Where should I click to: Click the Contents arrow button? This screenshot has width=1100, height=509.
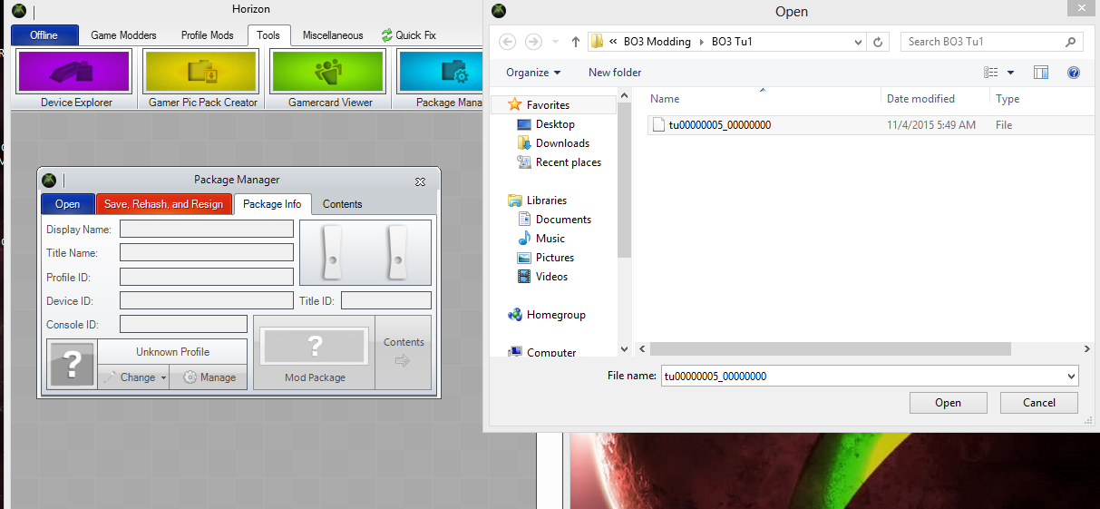click(404, 352)
